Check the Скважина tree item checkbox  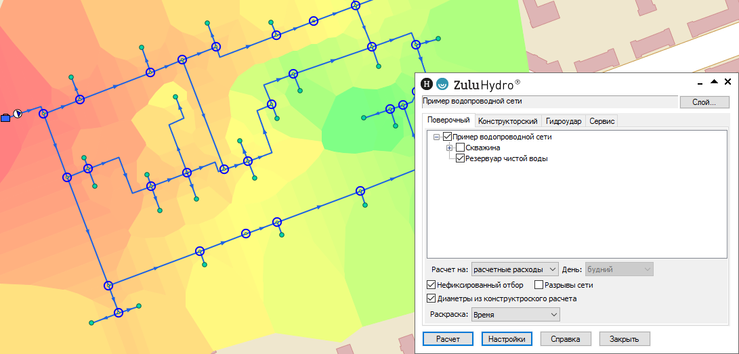461,148
